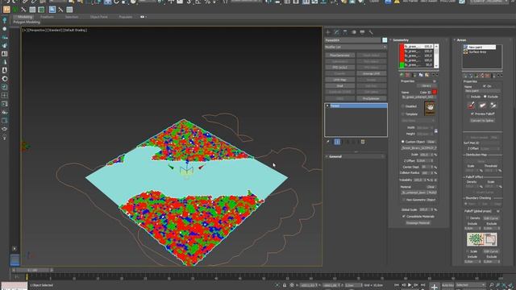This screenshot has height=290, width=516.
Task: Select the Custom Object radio button
Action: click(403, 142)
